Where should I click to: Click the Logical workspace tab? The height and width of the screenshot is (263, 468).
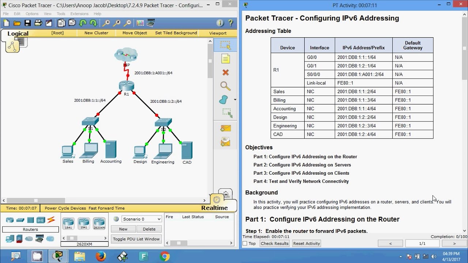(18, 34)
